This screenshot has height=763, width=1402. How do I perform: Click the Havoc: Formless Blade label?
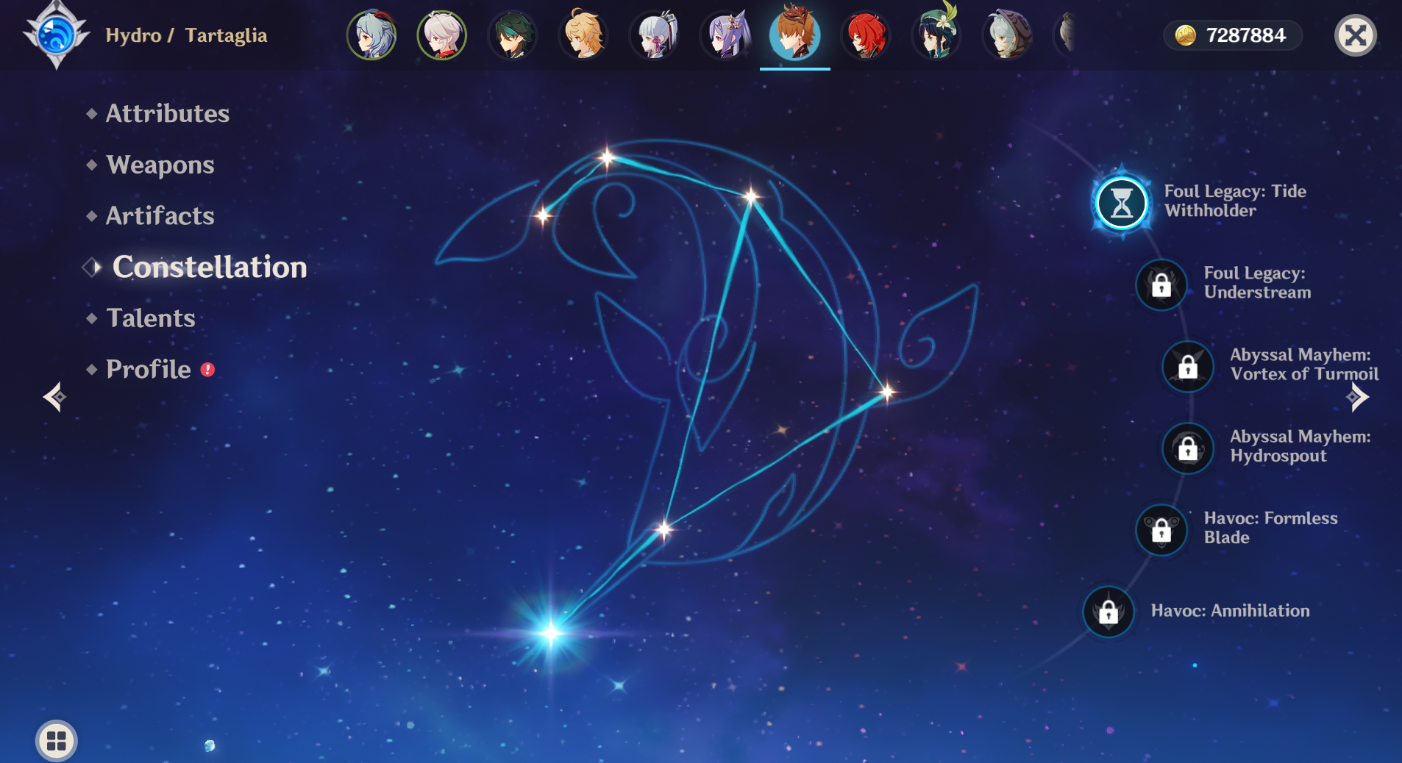point(1270,528)
